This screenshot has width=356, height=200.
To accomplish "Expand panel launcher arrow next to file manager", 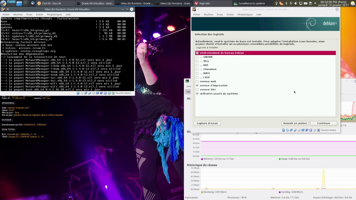I will pos(26,3).
